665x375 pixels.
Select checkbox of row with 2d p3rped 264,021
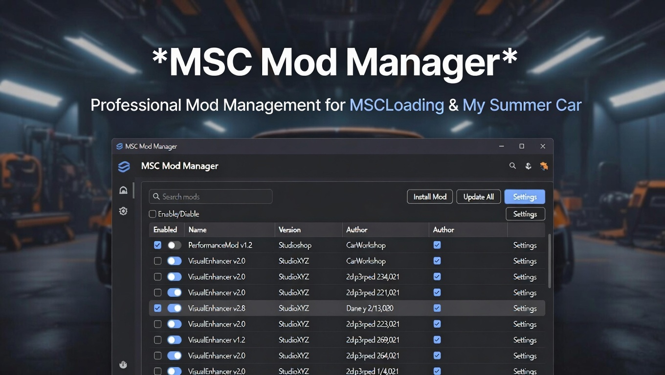(x=157, y=355)
